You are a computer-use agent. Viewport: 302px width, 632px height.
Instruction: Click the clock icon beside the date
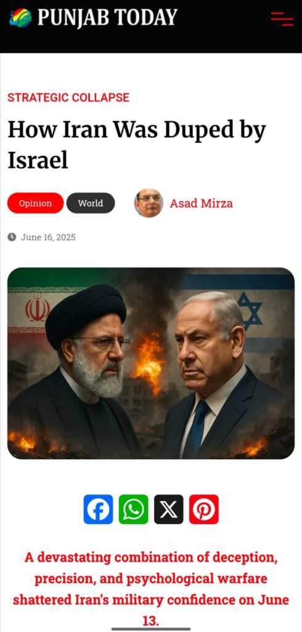pyautogui.click(x=12, y=236)
